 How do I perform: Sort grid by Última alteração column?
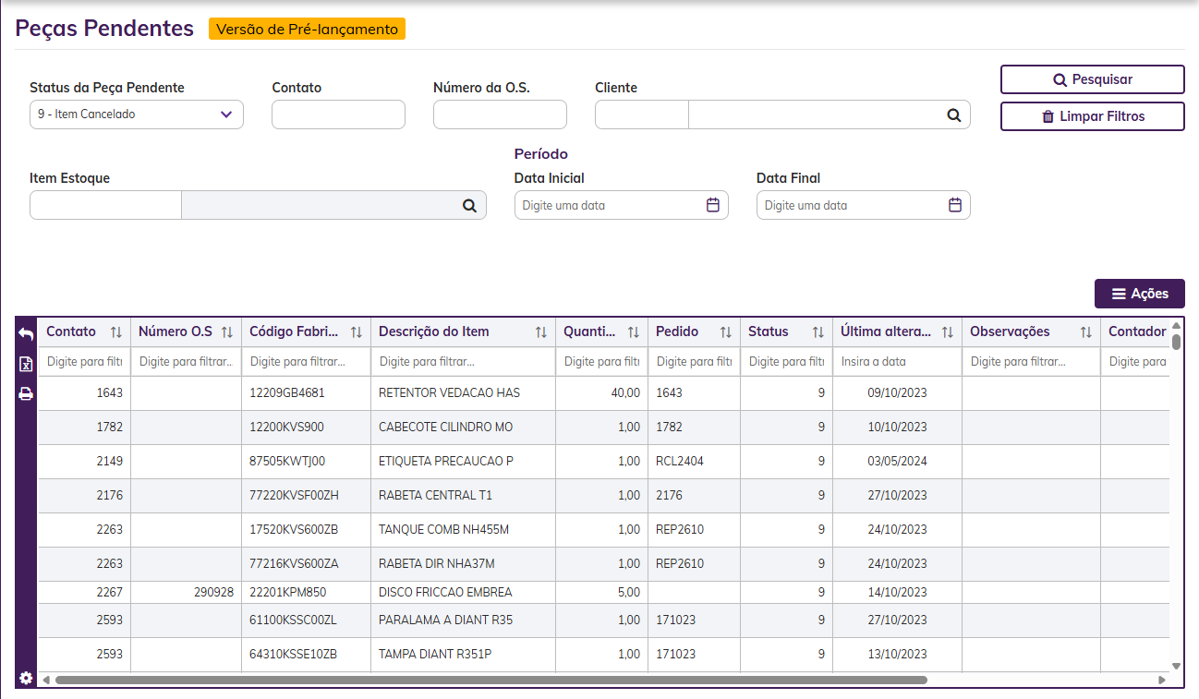point(948,332)
